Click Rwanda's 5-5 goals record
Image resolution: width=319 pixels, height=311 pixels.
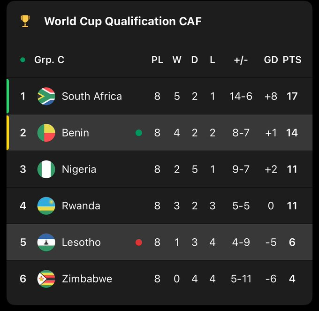(241, 206)
